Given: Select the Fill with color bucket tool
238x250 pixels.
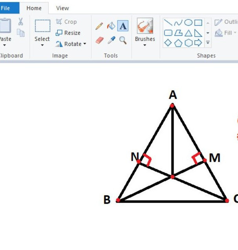Looking at the screenshot, I should [111, 26].
